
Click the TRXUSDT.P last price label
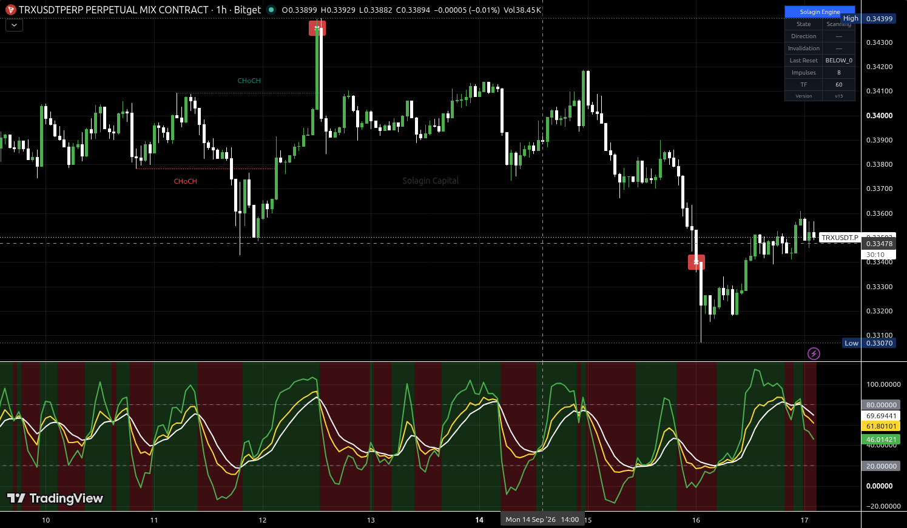pos(840,238)
